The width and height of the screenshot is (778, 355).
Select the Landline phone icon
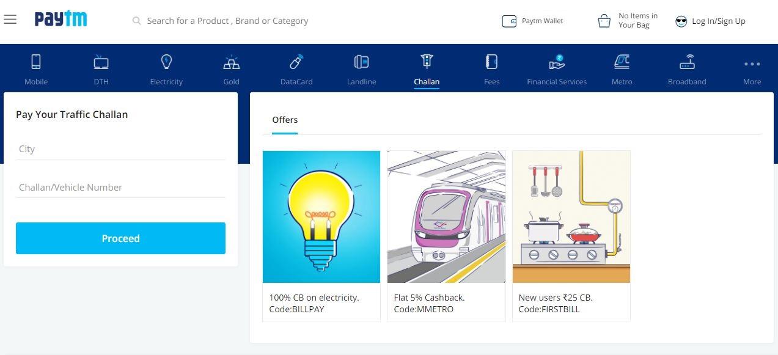coord(361,62)
